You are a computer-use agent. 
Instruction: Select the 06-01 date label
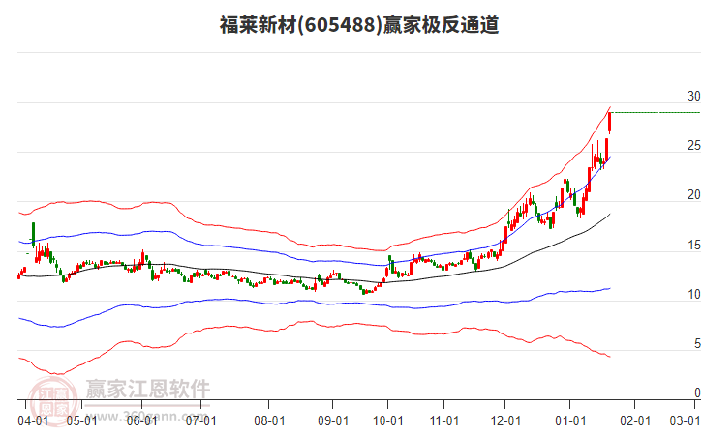141,421
